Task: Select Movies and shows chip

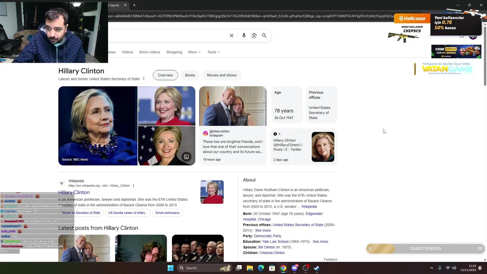Action: [x=222, y=75]
